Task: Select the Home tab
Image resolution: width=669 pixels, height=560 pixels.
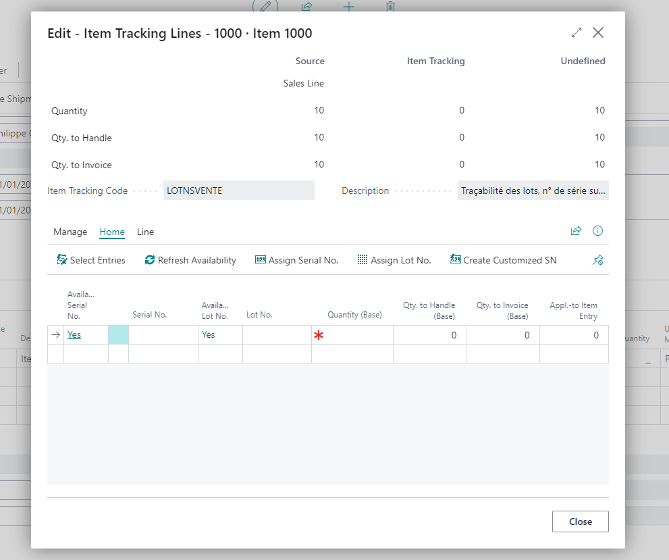Action: 112,232
